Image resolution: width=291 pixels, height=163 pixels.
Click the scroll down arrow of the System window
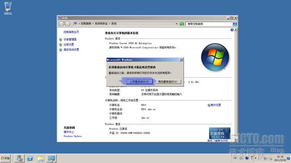point(236,140)
